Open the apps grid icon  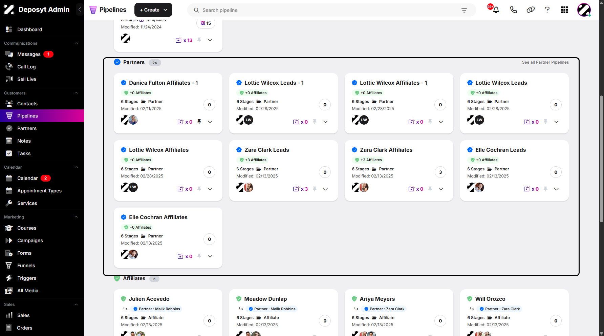click(564, 10)
